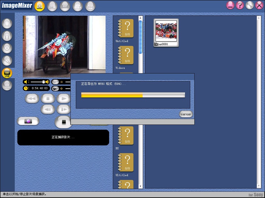Image resolution: width=265 pixels, height=198 pixels.
Task: Open the Videos album
Action: pos(126,56)
